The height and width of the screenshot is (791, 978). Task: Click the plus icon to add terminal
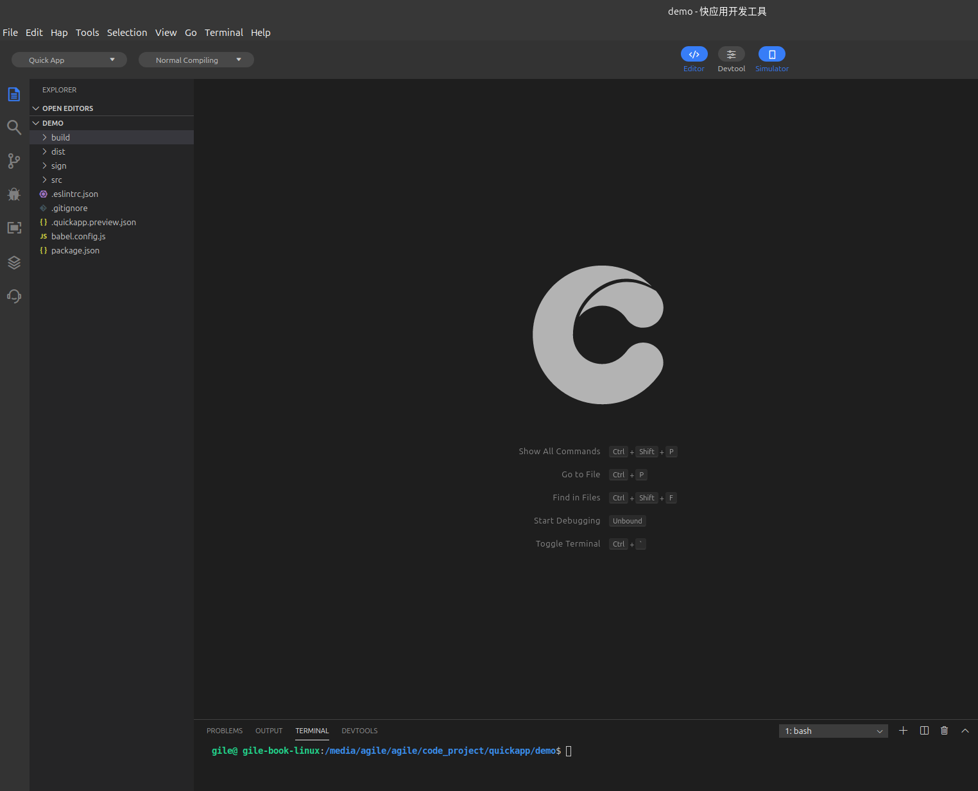pyautogui.click(x=903, y=731)
